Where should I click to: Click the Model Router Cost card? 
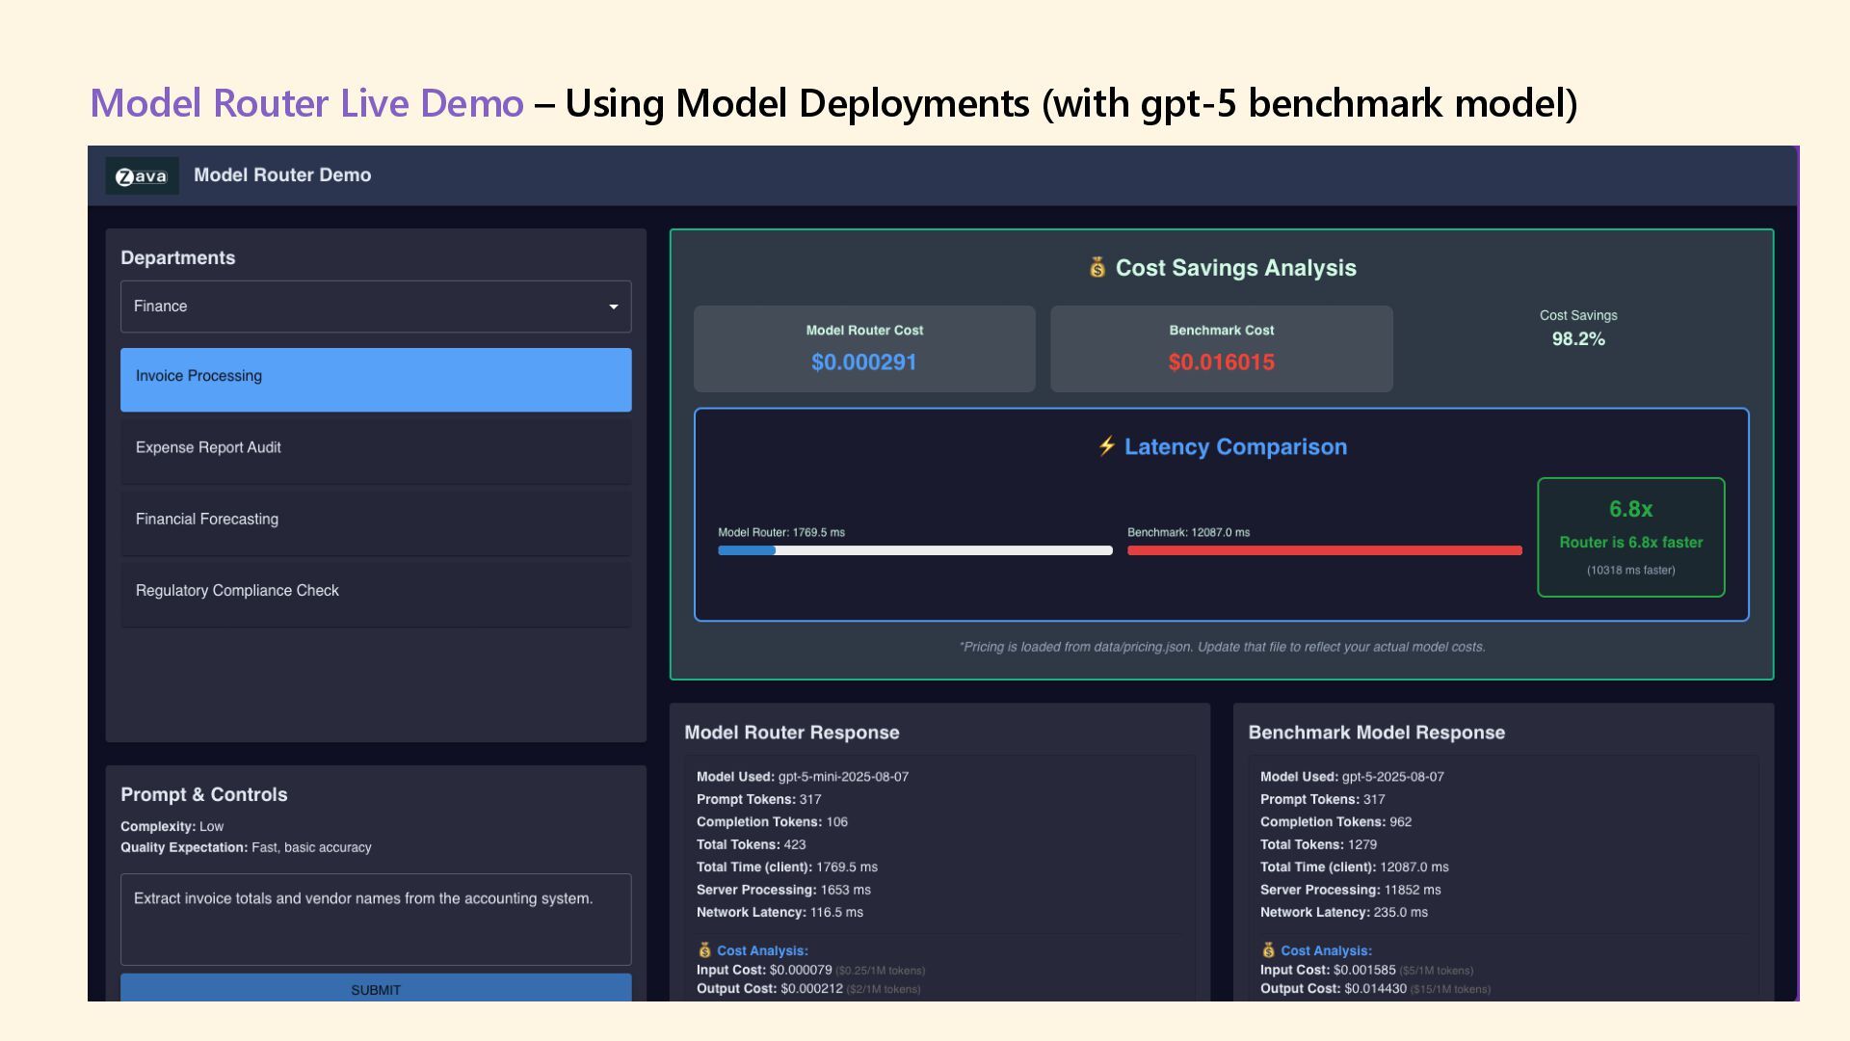coord(864,349)
